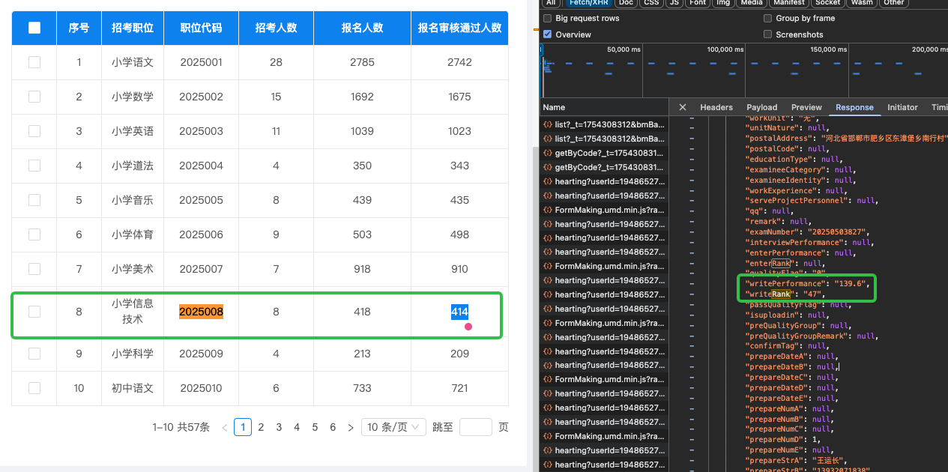
Task: Click the examNumber line in response
Action: [x=809, y=232]
